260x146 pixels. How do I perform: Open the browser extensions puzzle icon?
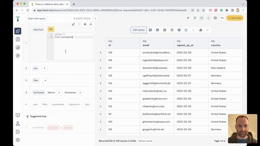227,10
